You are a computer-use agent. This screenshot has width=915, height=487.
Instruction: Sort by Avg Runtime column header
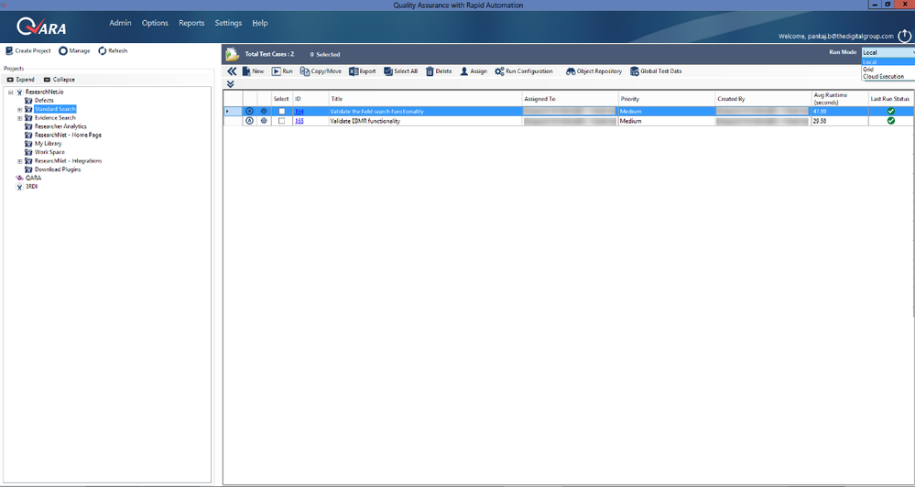839,99
